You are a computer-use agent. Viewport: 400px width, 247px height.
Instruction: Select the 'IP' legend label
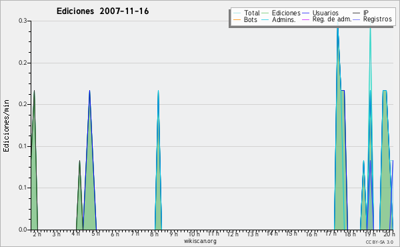(366, 13)
